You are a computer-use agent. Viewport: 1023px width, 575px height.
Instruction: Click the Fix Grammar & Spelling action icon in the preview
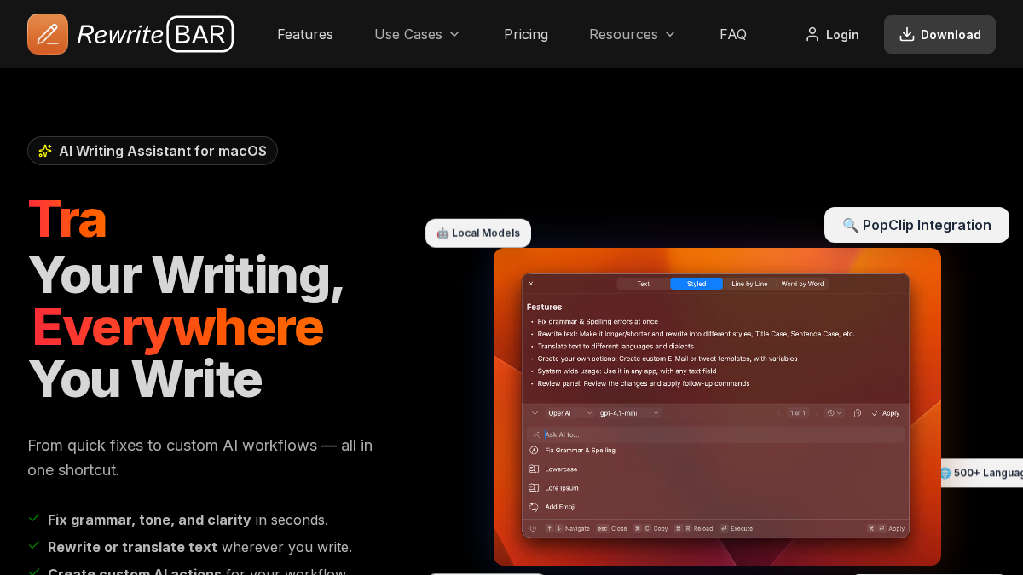click(535, 450)
